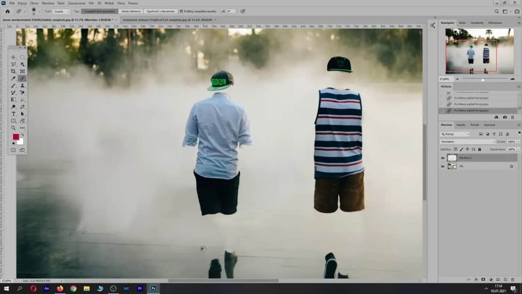522x294 pixels.
Task: Select the Zoom tool
Action: tap(13, 128)
